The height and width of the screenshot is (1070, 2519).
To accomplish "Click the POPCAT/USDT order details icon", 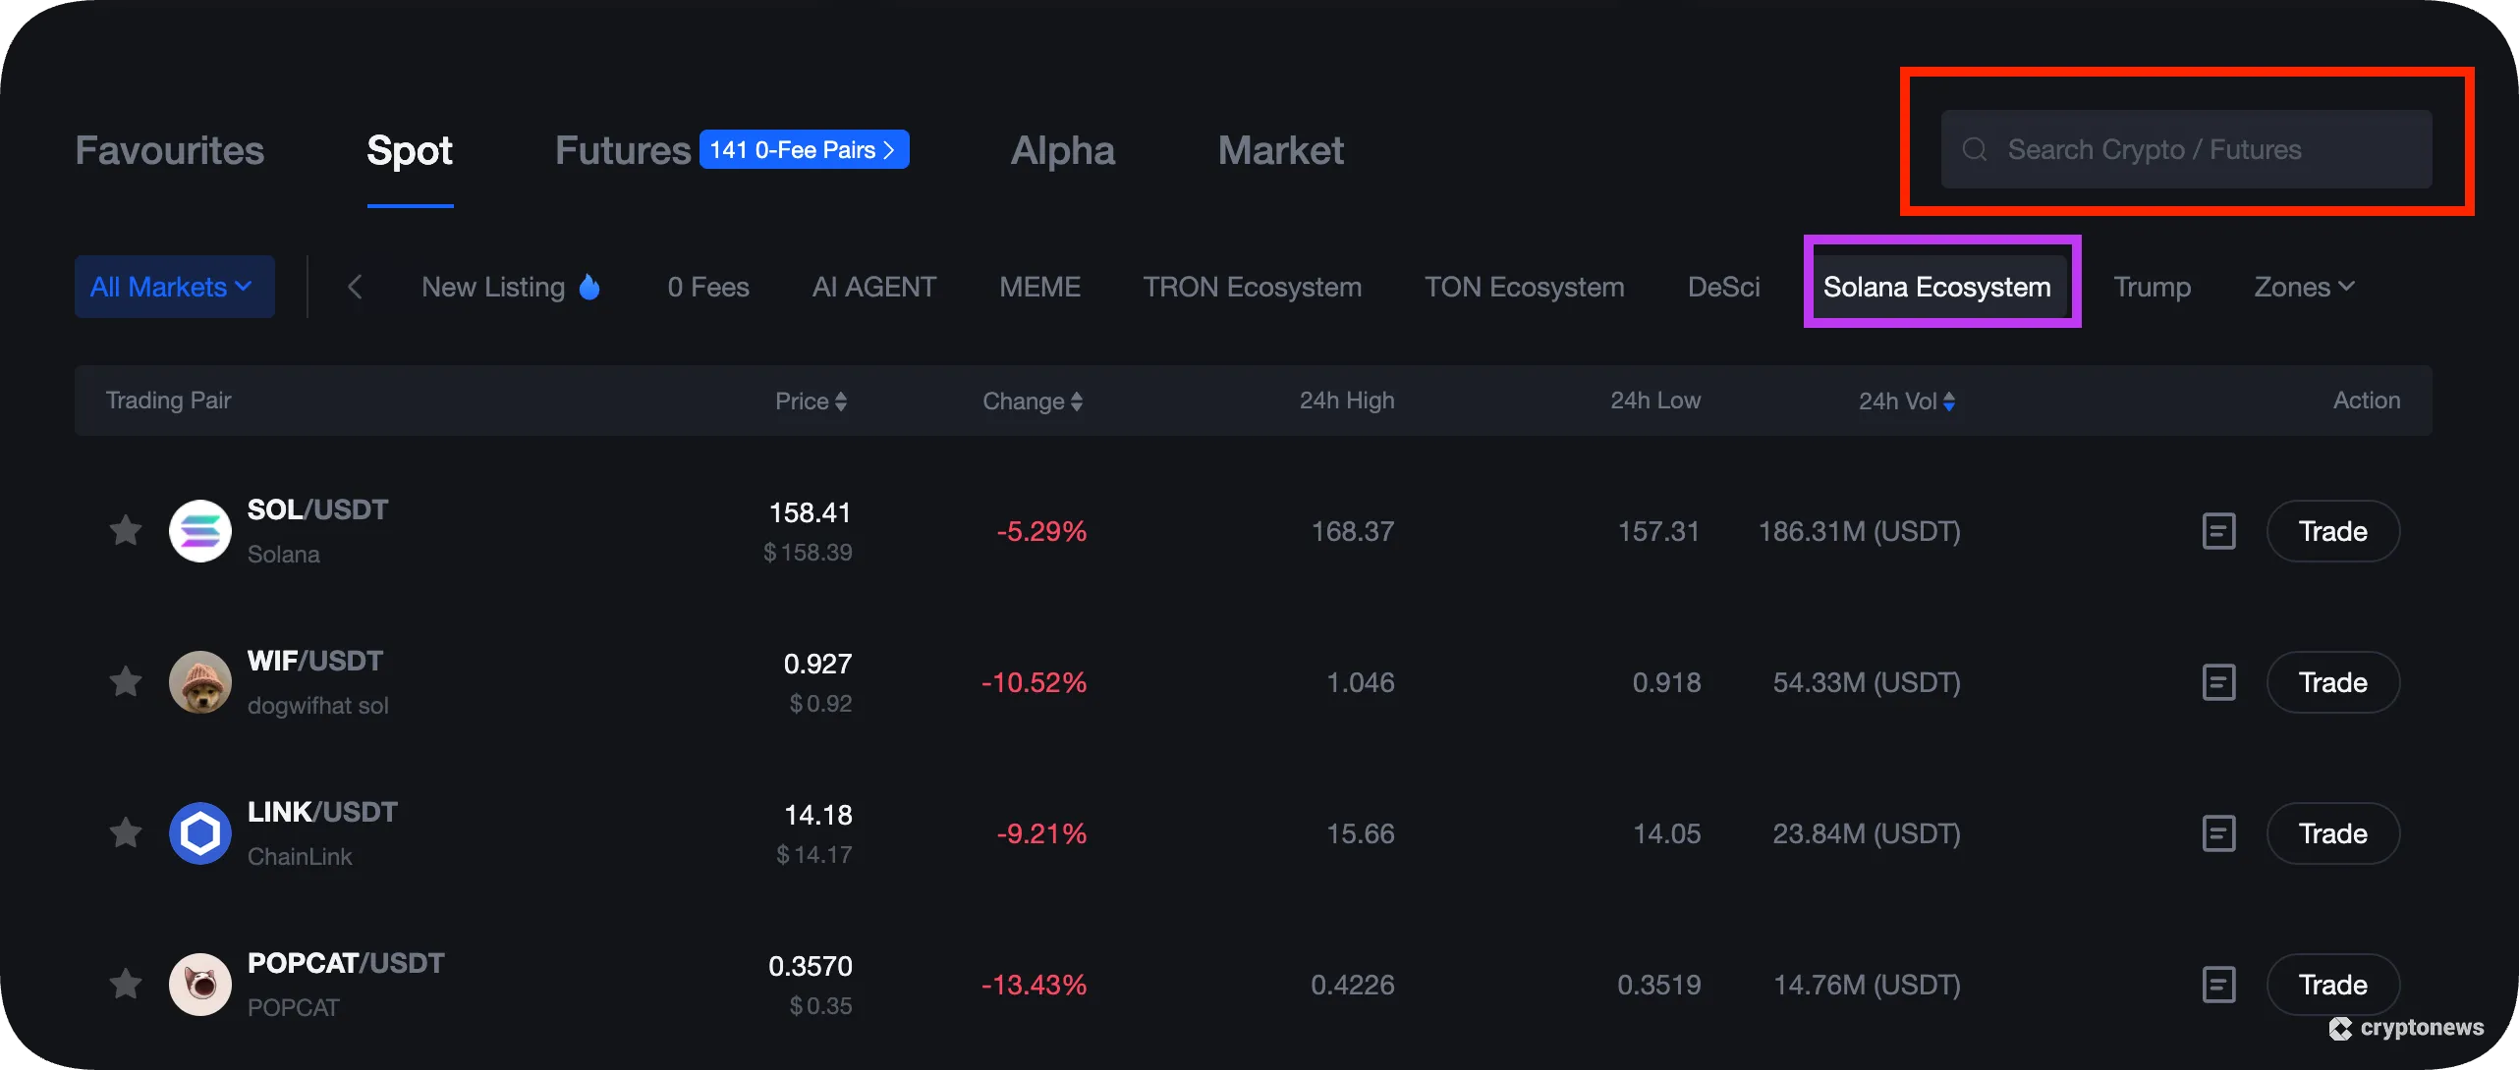I will pyautogui.click(x=2218, y=985).
